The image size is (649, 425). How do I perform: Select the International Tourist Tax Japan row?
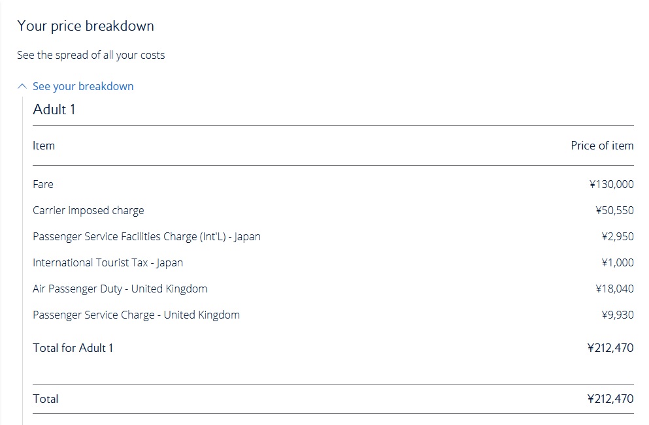click(333, 262)
